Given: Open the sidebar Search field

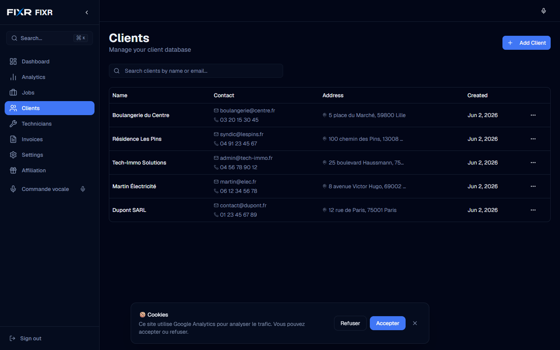Looking at the screenshot, I should [49, 38].
